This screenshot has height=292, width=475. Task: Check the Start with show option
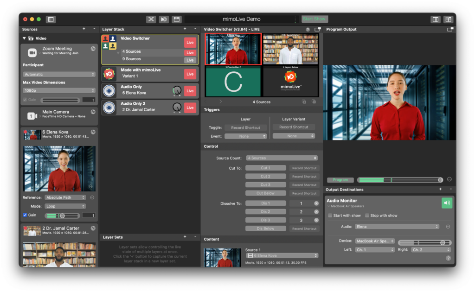point(331,215)
